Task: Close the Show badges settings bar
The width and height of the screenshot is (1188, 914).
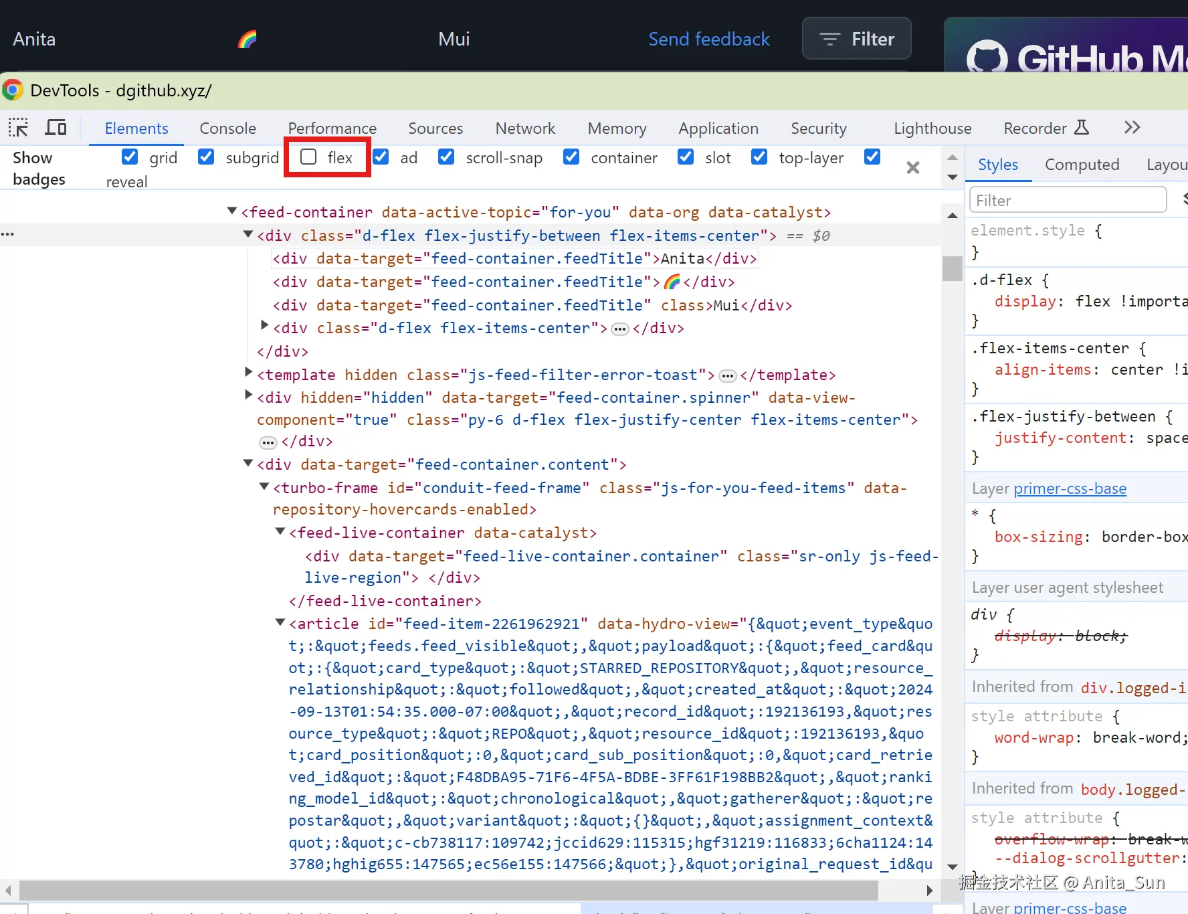Action: 912,167
